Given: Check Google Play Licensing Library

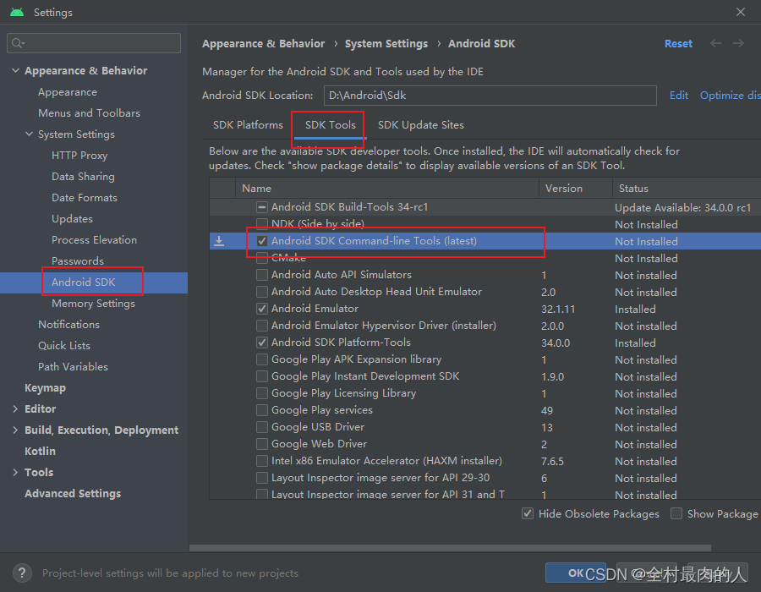Looking at the screenshot, I should pyautogui.click(x=262, y=393).
